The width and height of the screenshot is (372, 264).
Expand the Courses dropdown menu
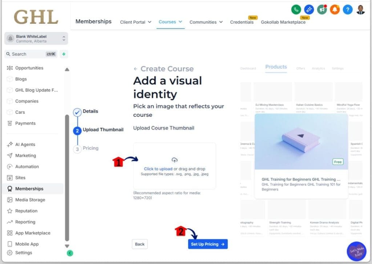click(170, 22)
